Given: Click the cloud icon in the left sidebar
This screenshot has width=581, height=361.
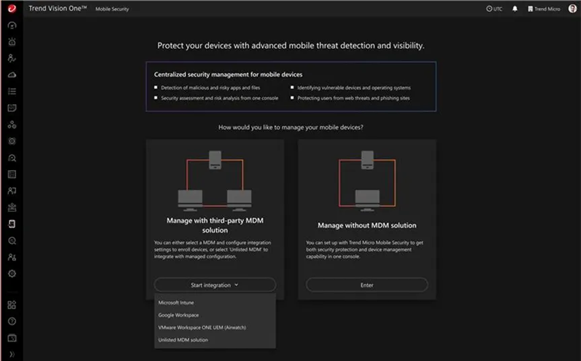Looking at the screenshot, I should coord(11,75).
